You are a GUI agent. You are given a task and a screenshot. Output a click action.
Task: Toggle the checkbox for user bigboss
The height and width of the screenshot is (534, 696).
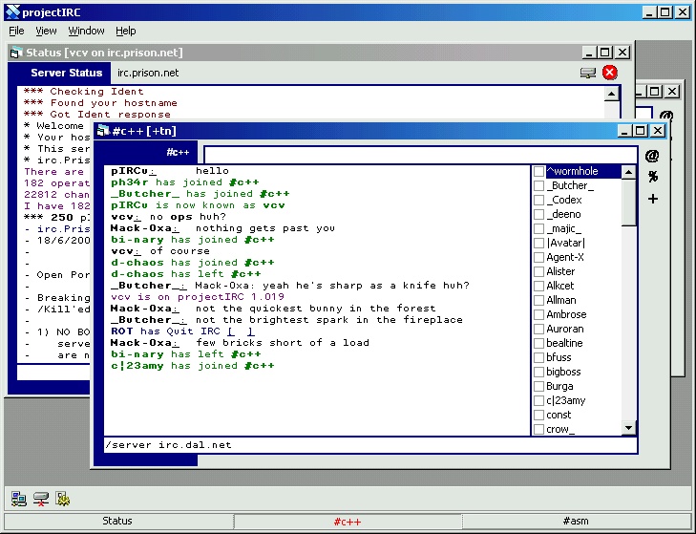pyautogui.click(x=539, y=372)
